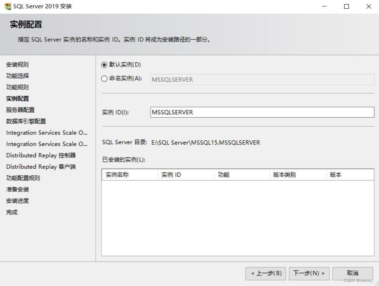Click the 已安装的实例(L) label
The image size is (379, 286).
tap(124, 160)
